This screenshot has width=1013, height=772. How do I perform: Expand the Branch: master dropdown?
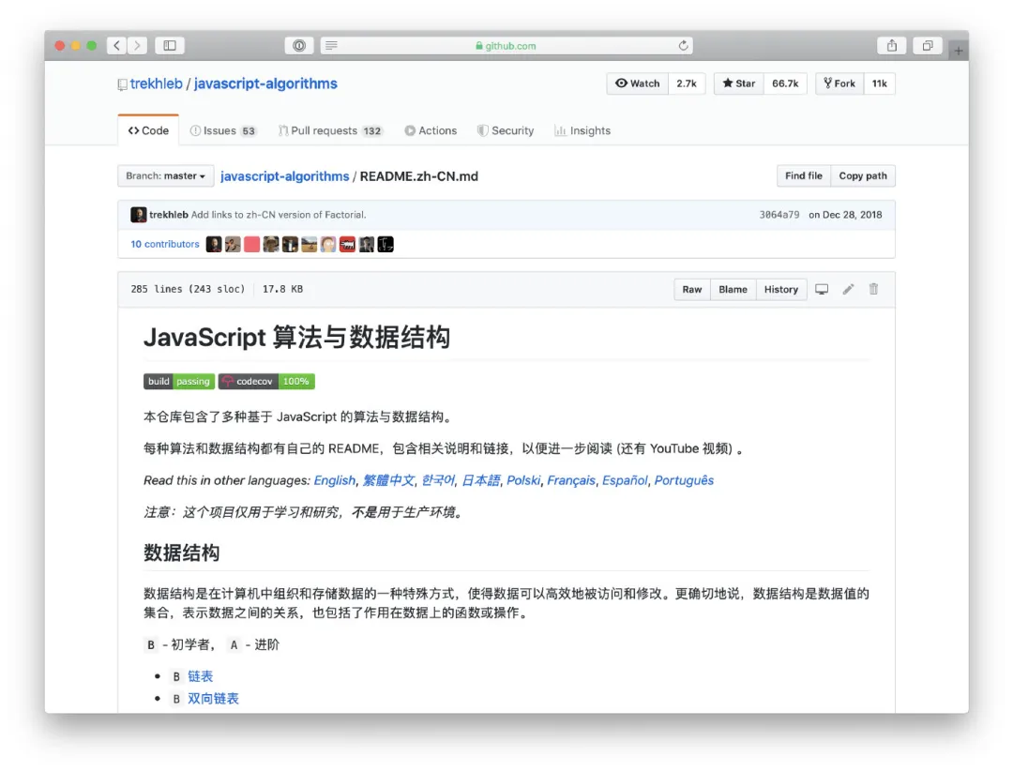click(165, 175)
